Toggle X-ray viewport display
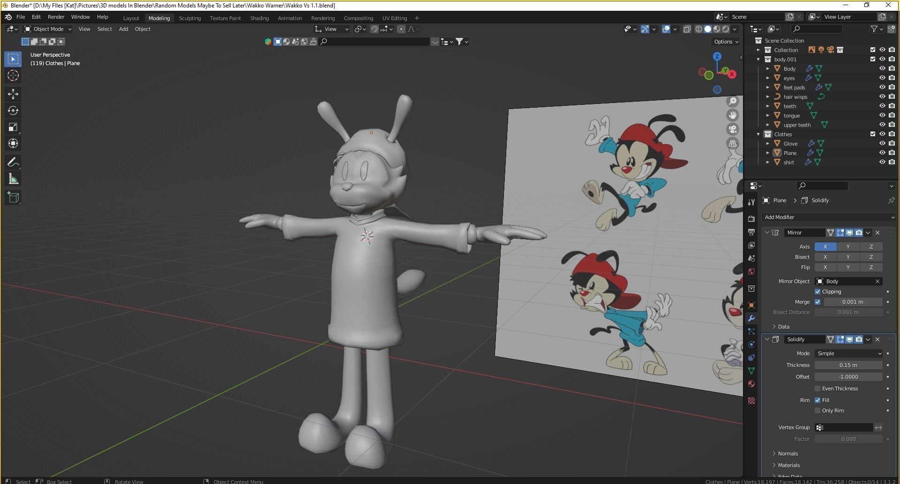This screenshot has width=900, height=484. pyautogui.click(x=687, y=29)
